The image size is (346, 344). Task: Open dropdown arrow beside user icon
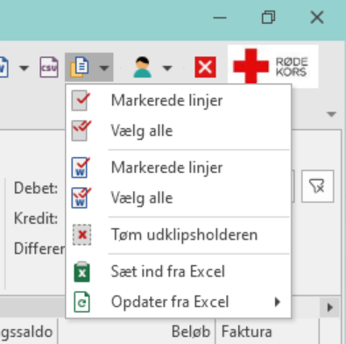tap(167, 68)
